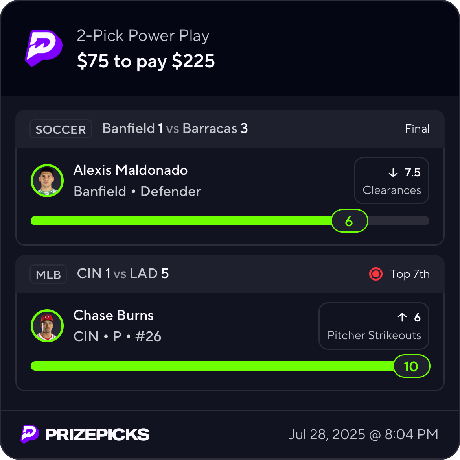Screen dimensions: 460x460
Task: Click the red live indicator icon
Action: [376, 274]
